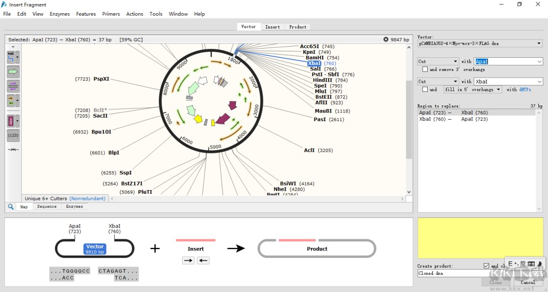
Task: Select 'XbaI (760) – ApaI (723)' region row
Action: tap(476, 119)
